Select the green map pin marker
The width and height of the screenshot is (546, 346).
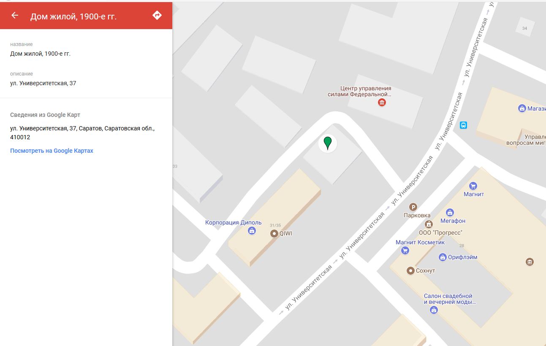tap(327, 143)
